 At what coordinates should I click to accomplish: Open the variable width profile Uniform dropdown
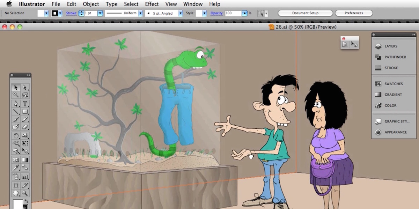click(140, 13)
